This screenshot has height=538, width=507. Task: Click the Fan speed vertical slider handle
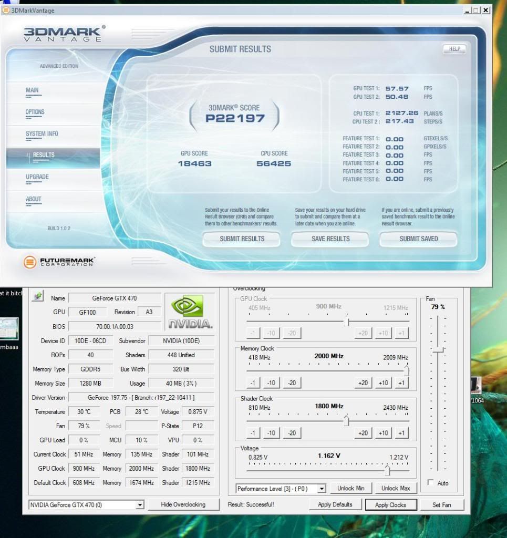coord(438,349)
